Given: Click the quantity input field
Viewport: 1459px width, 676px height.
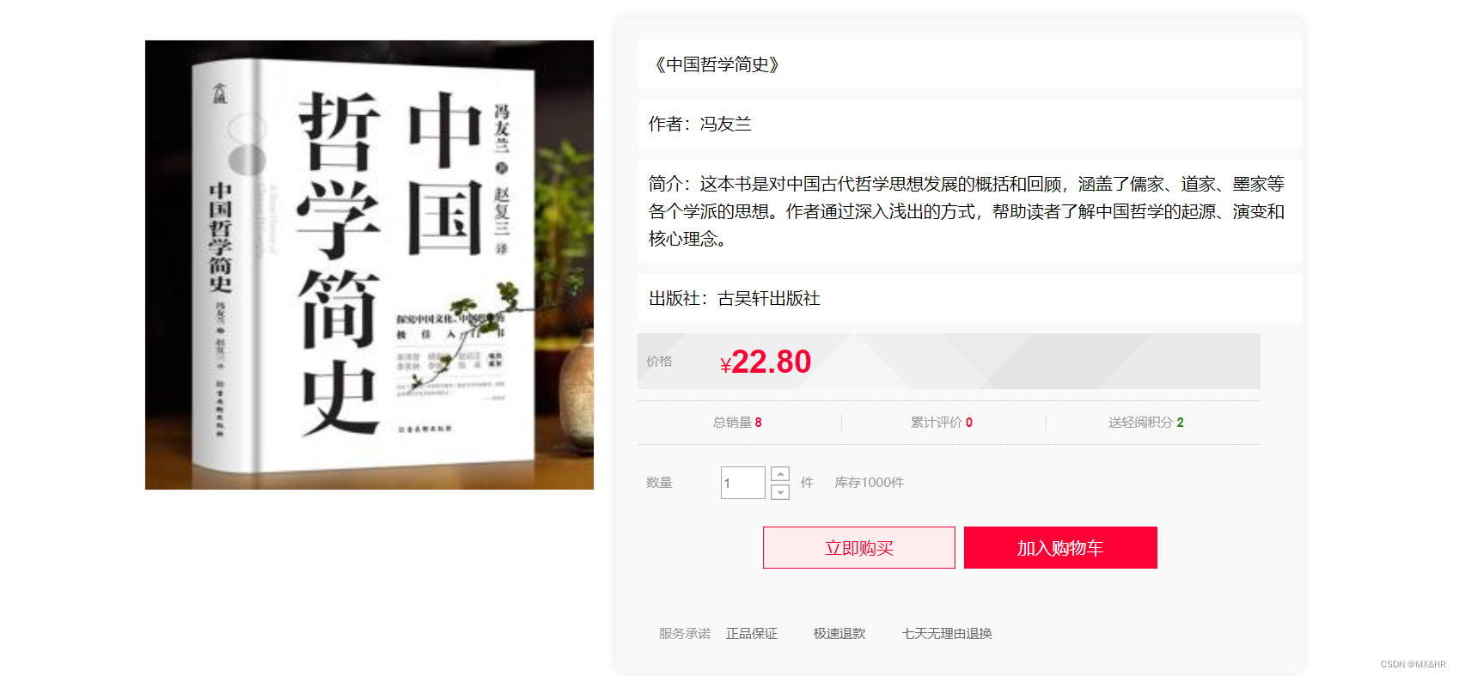Looking at the screenshot, I should tap(742, 483).
